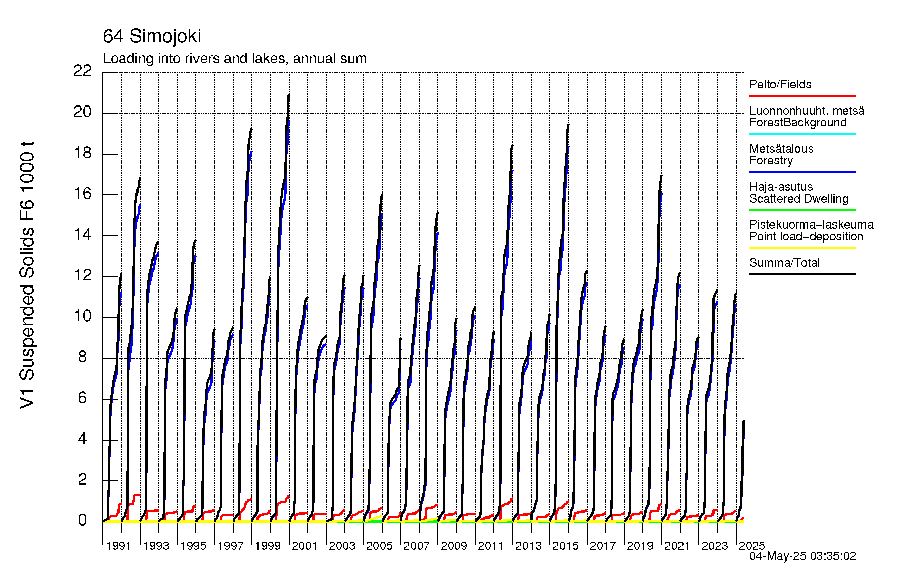Click the 'Scattered Dwelling' legend label

799,199
